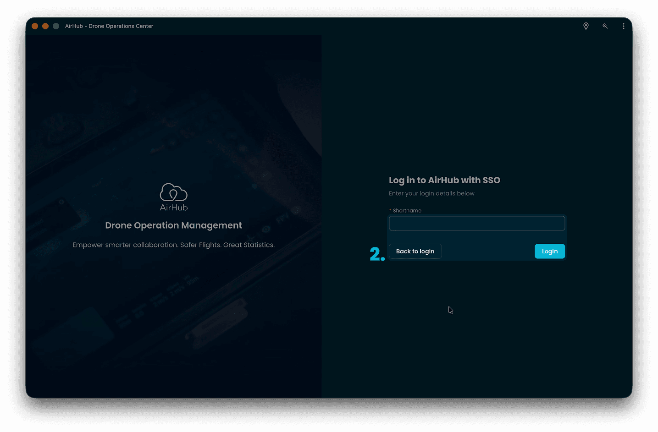Click the Enter your login details below subtitle

[431, 193]
